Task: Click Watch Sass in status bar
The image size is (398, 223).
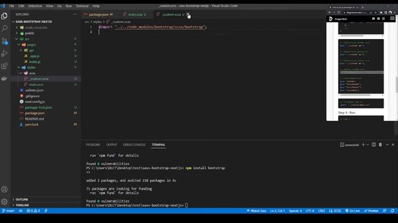Action: 256,211
